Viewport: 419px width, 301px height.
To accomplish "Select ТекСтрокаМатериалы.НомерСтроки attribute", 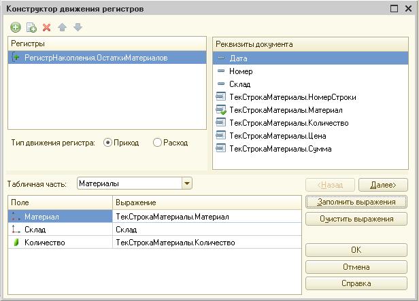I will (x=310, y=96).
